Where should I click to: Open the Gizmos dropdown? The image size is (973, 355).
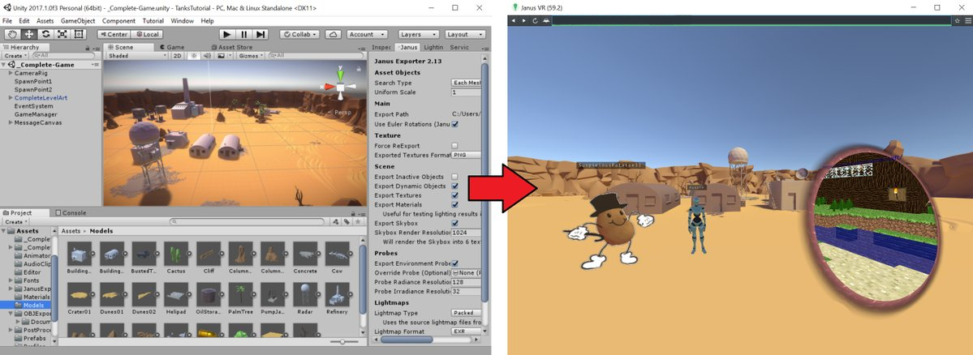click(251, 56)
